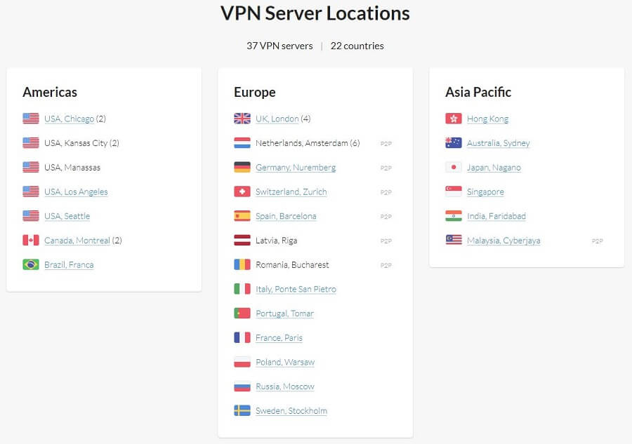Viewport: 632px width, 444px height.
Task: Click the Japan flag icon
Action: (x=453, y=167)
